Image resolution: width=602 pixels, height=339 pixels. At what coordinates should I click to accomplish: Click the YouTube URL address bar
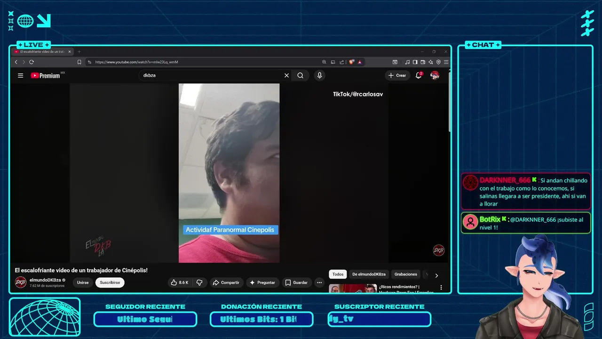[x=202, y=62]
